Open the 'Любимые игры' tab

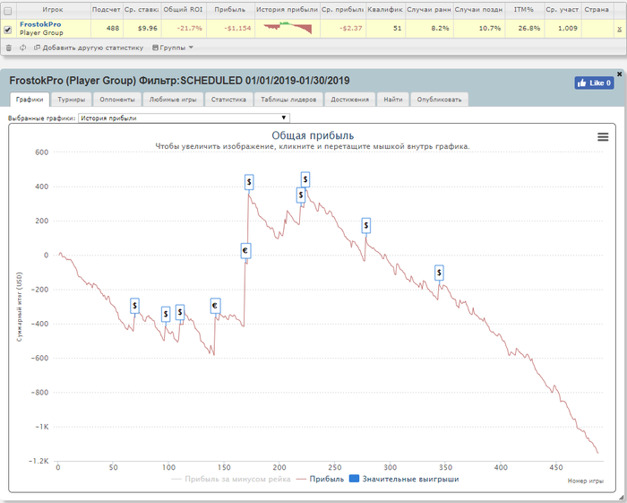point(173,100)
